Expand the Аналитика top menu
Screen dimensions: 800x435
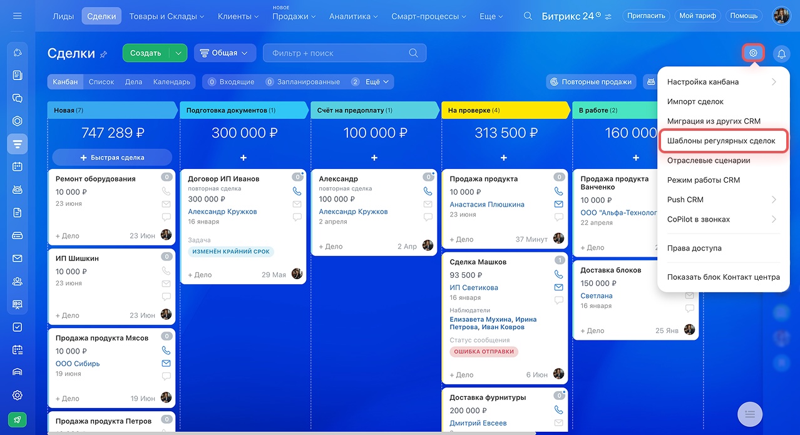pyautogui.click(x=354, y=16)
